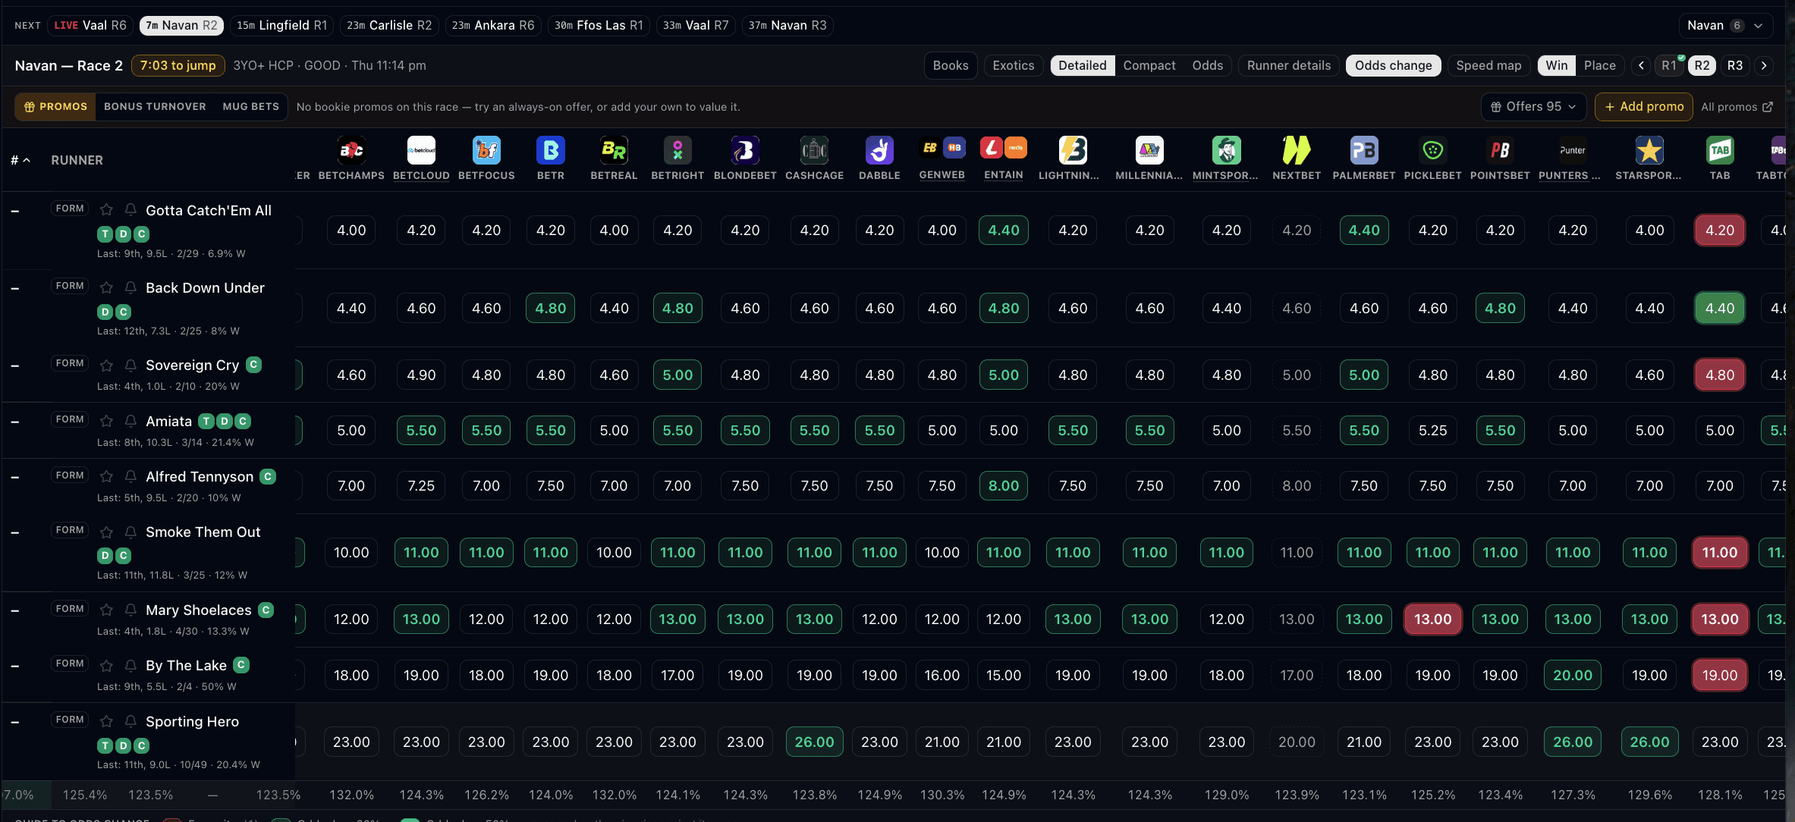Image resolution: width=1795 pixels, height=822 pixels.
Task: Toggle the Speed map option
Action: pos(1488,65)
